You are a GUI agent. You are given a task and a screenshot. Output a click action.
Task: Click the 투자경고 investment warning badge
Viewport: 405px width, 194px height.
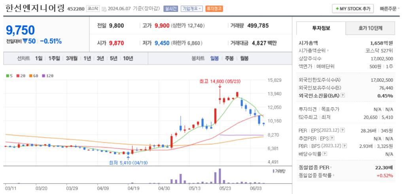click(214, 9)
